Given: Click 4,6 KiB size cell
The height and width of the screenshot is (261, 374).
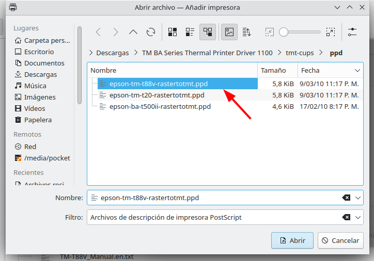Looking at the screenshot, I should click(283, 106).
